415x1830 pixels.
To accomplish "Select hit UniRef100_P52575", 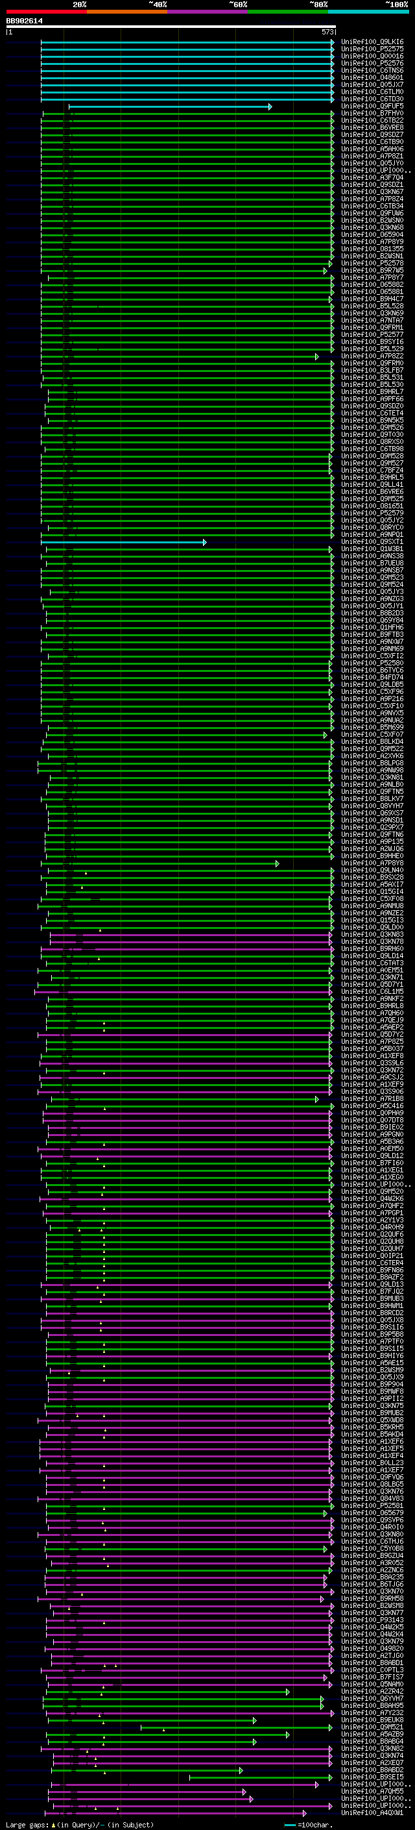I will 372,49.
